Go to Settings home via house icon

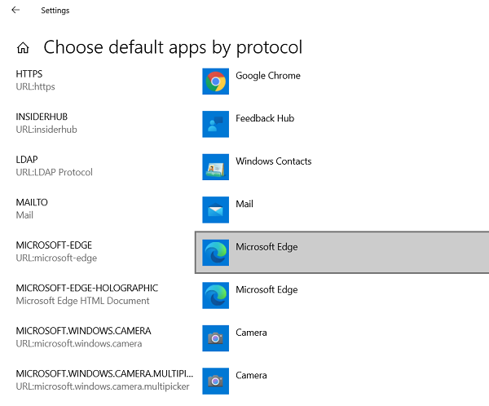click(24, 47)
